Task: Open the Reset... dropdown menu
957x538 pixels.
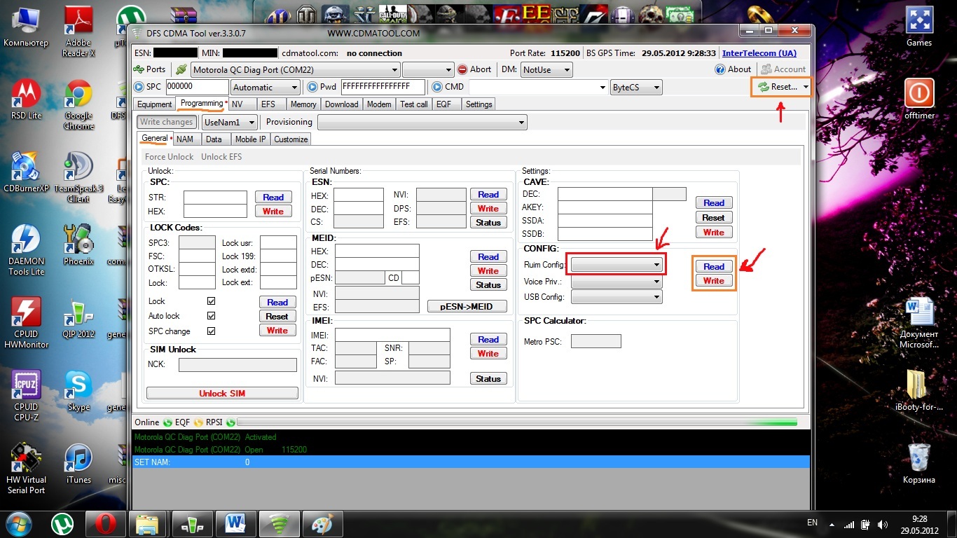Action: (806, 87)
